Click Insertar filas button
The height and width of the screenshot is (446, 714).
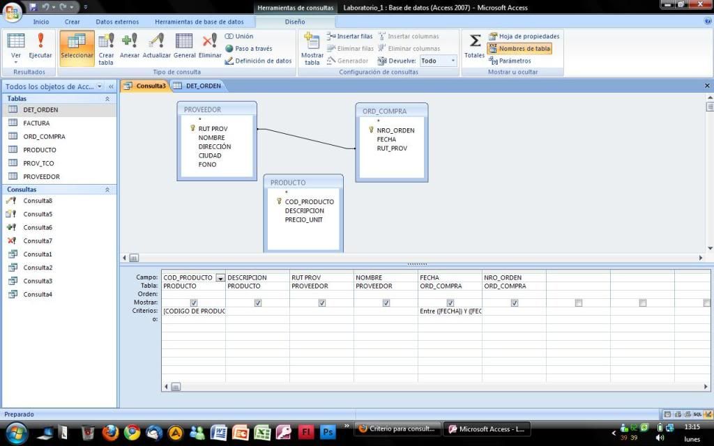coord(350,36)
